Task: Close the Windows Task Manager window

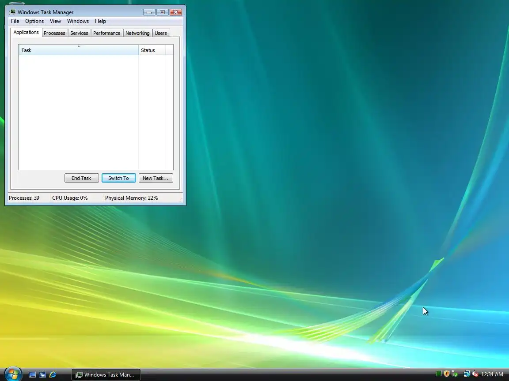Action: (175, 12)
